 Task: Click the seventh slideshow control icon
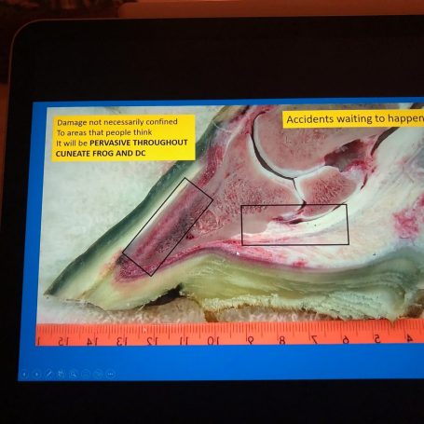(99, 374)
